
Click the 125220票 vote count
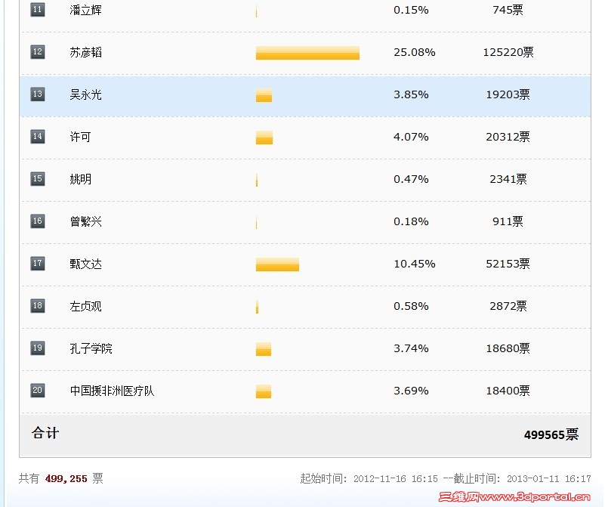(508, 52)
